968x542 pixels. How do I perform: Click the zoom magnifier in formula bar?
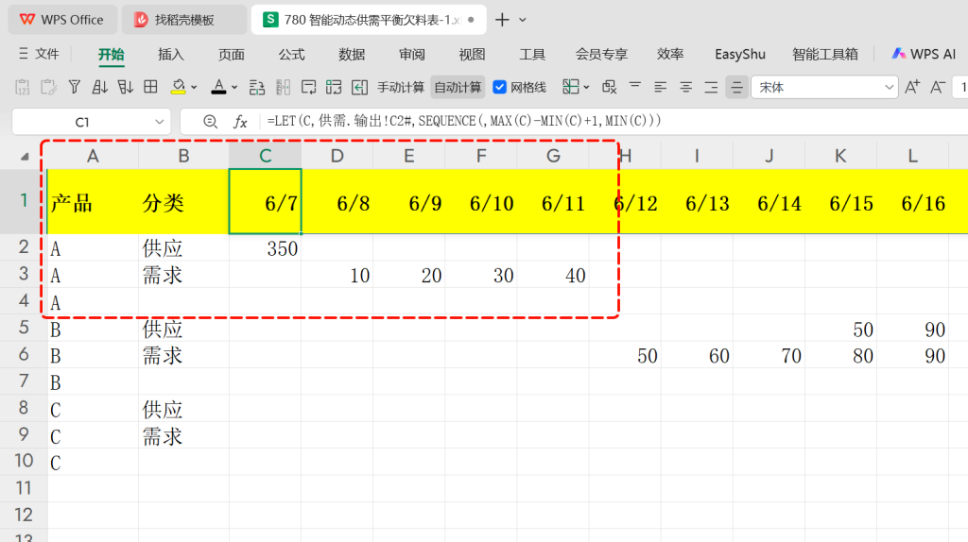click(211, 122)
